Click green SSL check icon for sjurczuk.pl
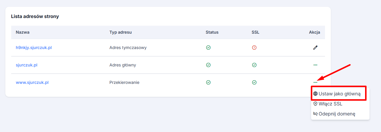 [x=254, y=65]
